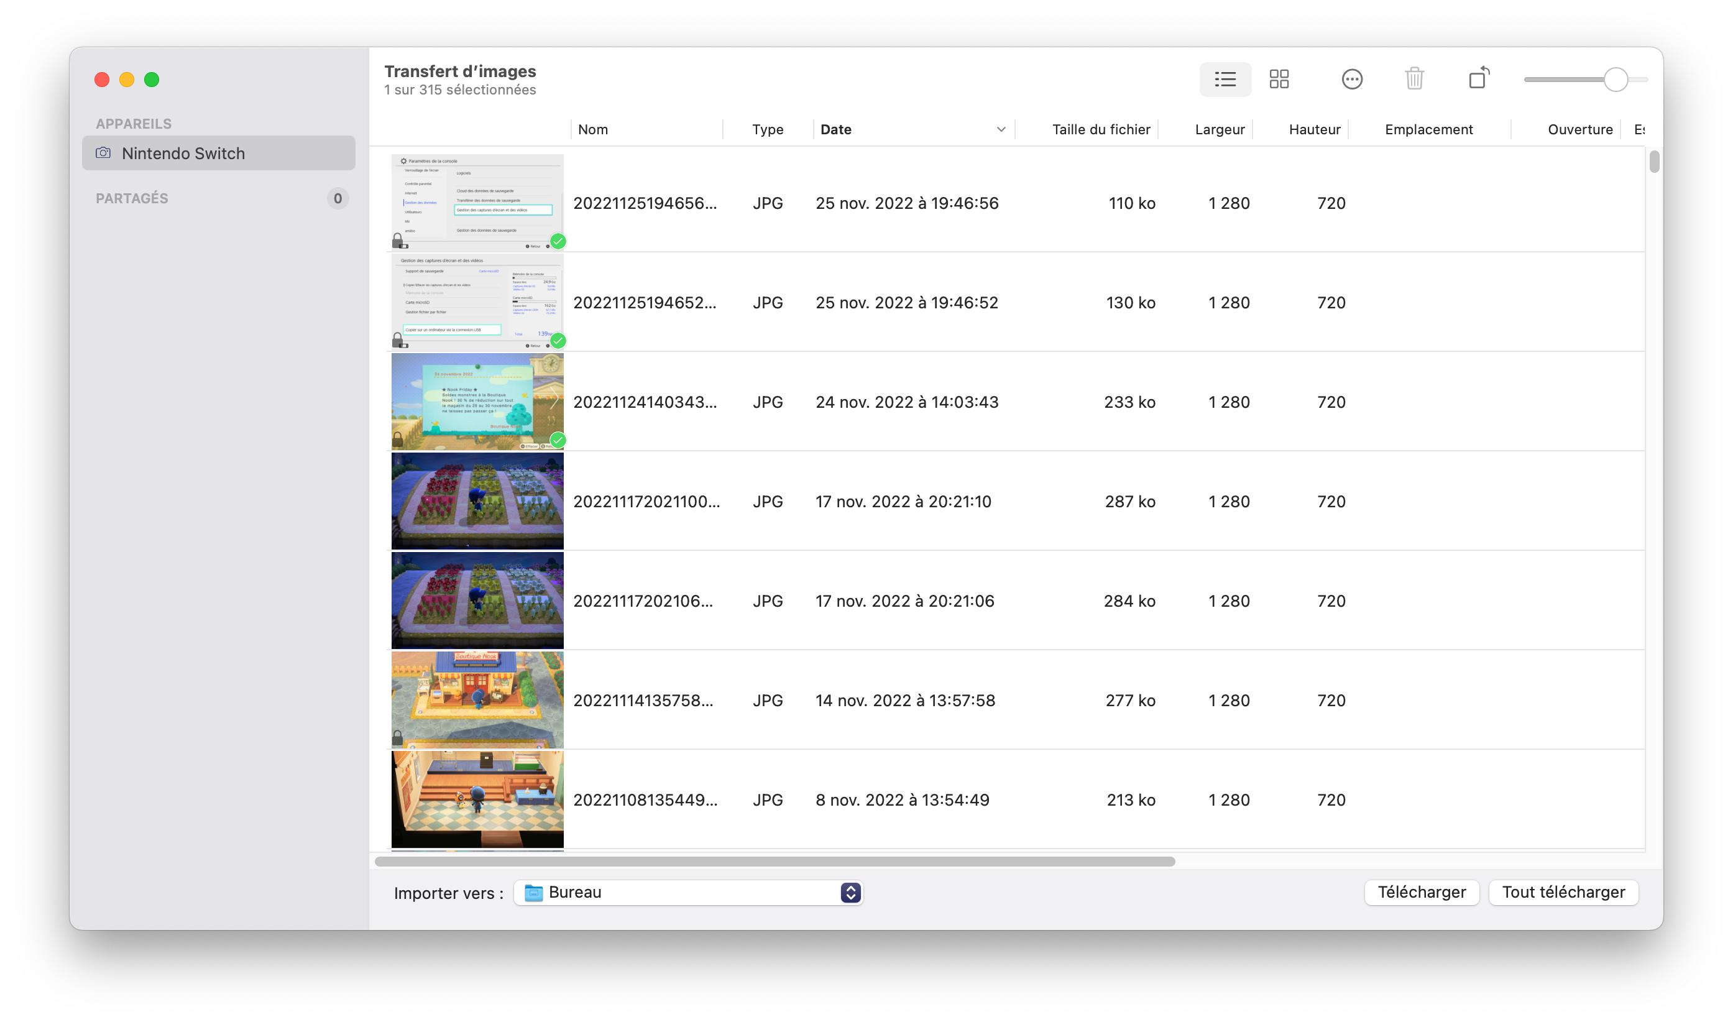The image size is (1733, 1022).
Task: Click file size 110 ko
Action: pos(1131,203)
